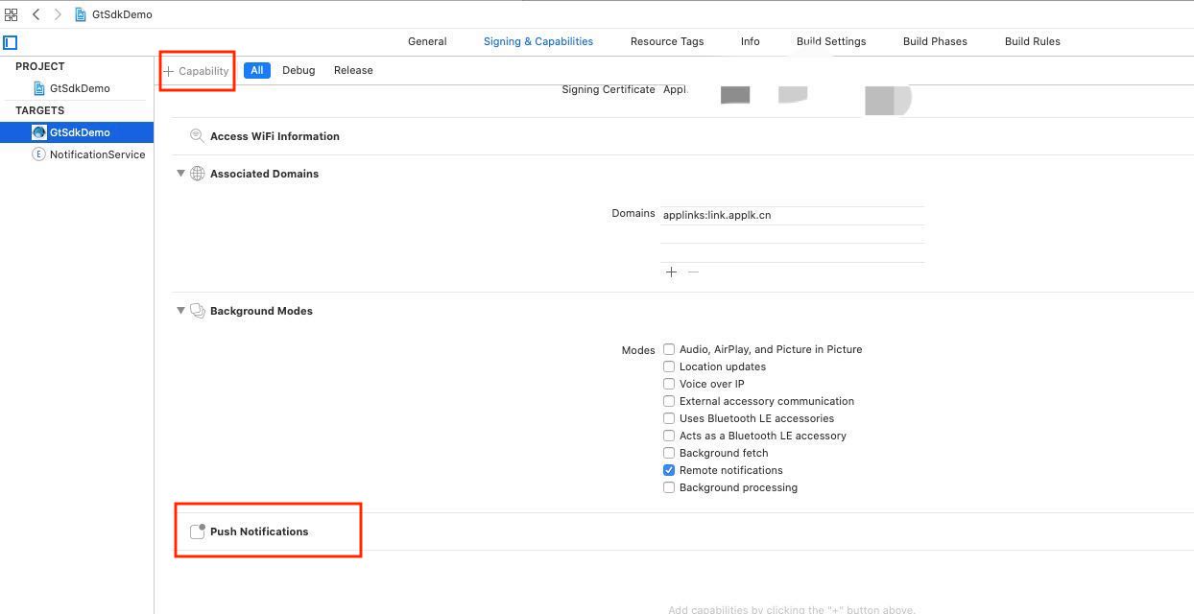Screen dimensions: 1194x614
Task: Open the related items grid icon
Action: tap(11, 14)
